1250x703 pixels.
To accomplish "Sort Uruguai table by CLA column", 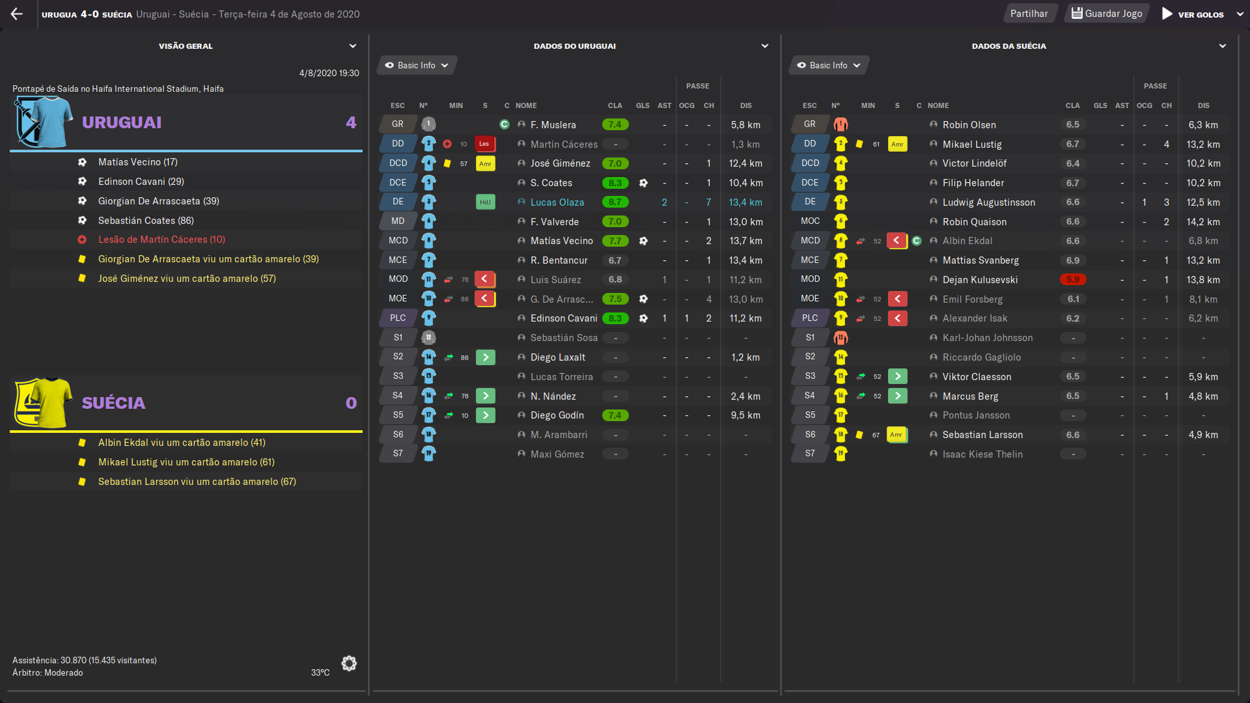I will tap(615, 105).
